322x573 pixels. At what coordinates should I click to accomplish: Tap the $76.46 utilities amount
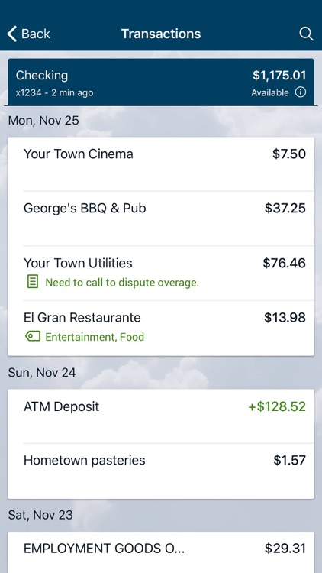click(x=285, y=263)
